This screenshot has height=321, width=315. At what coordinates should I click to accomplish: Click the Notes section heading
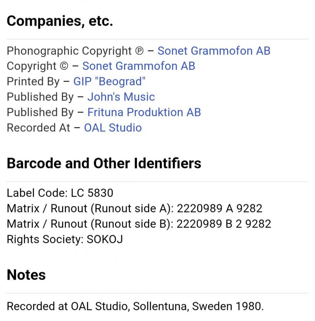(x=26, y=275)
